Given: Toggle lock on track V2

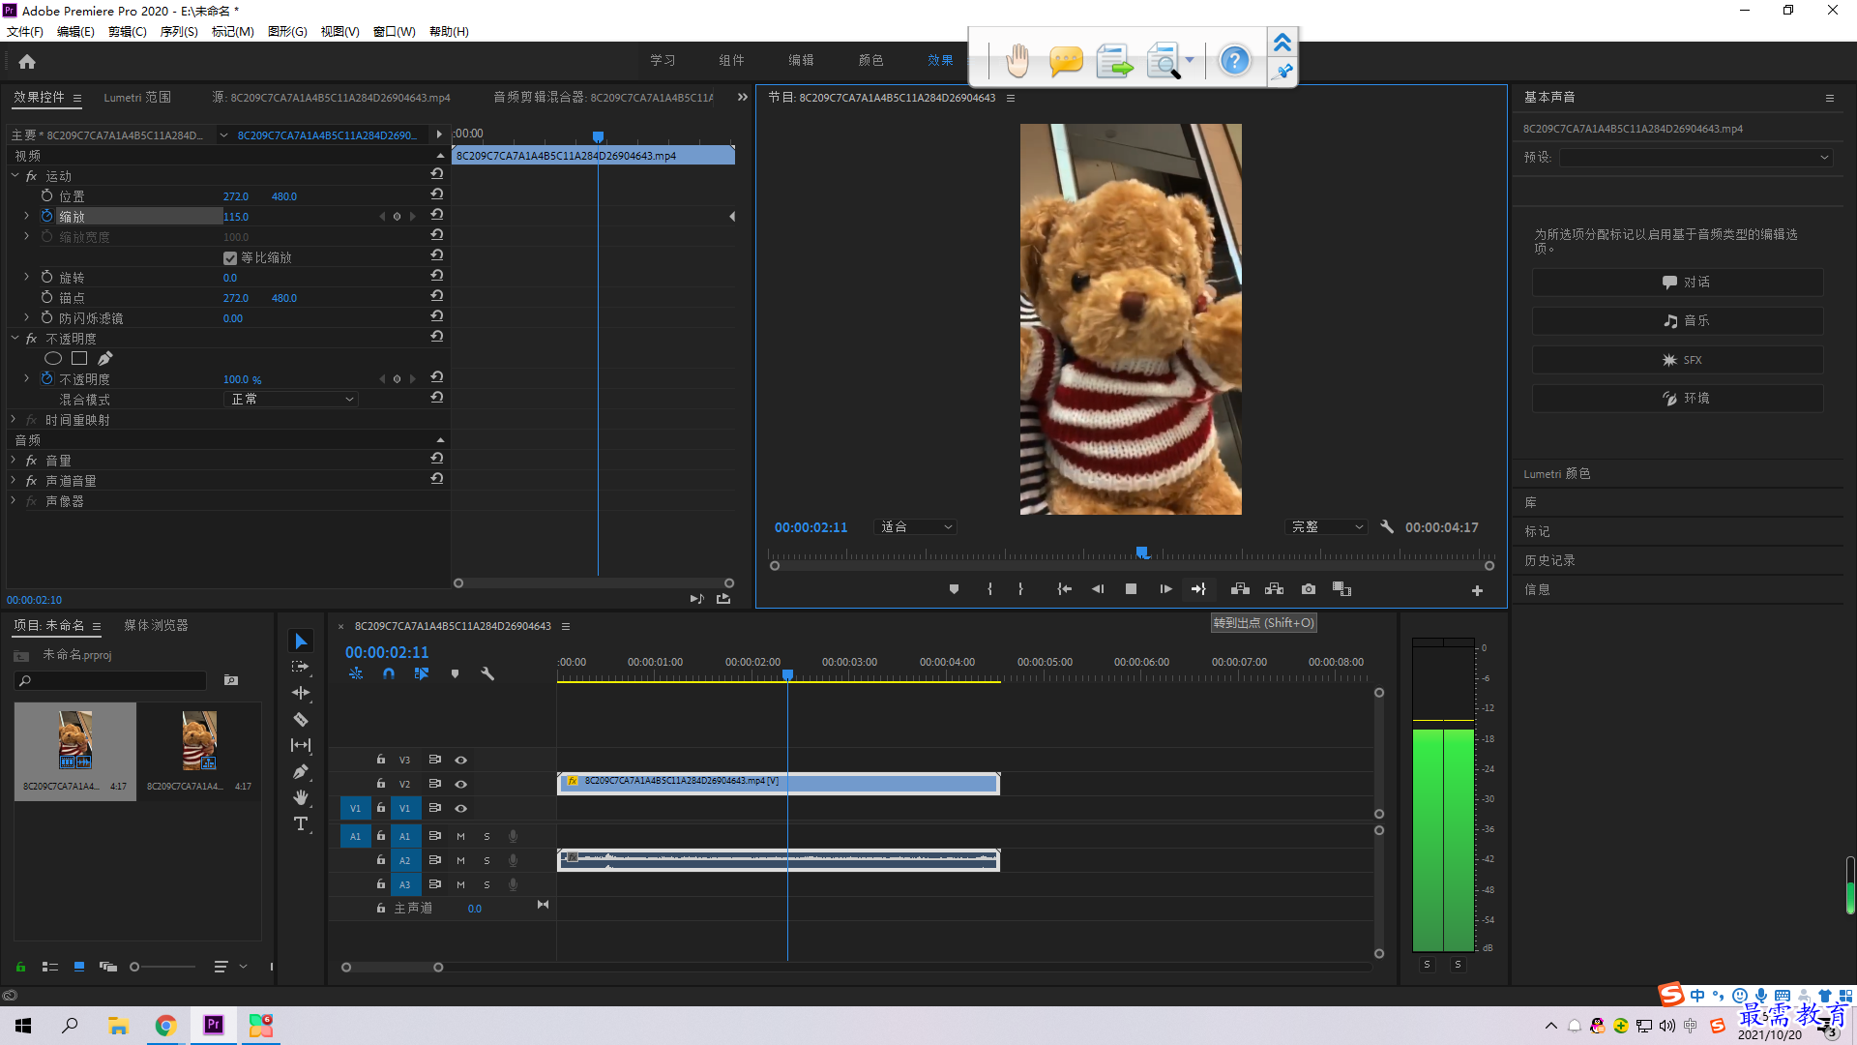Looking at the screenshot, I should (381, 784).
